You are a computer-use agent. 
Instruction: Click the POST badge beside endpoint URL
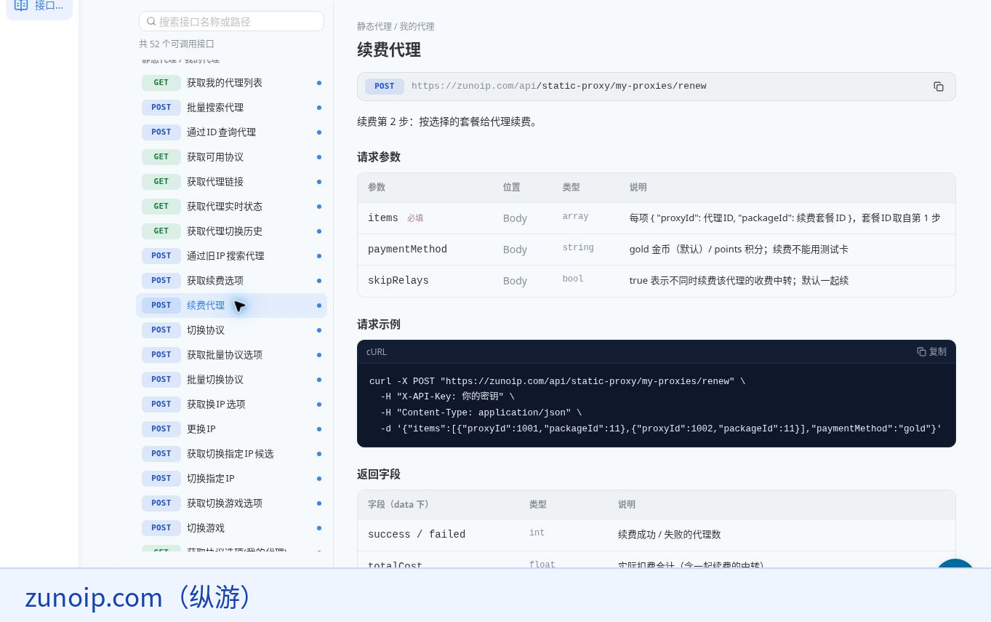(385, 87)
